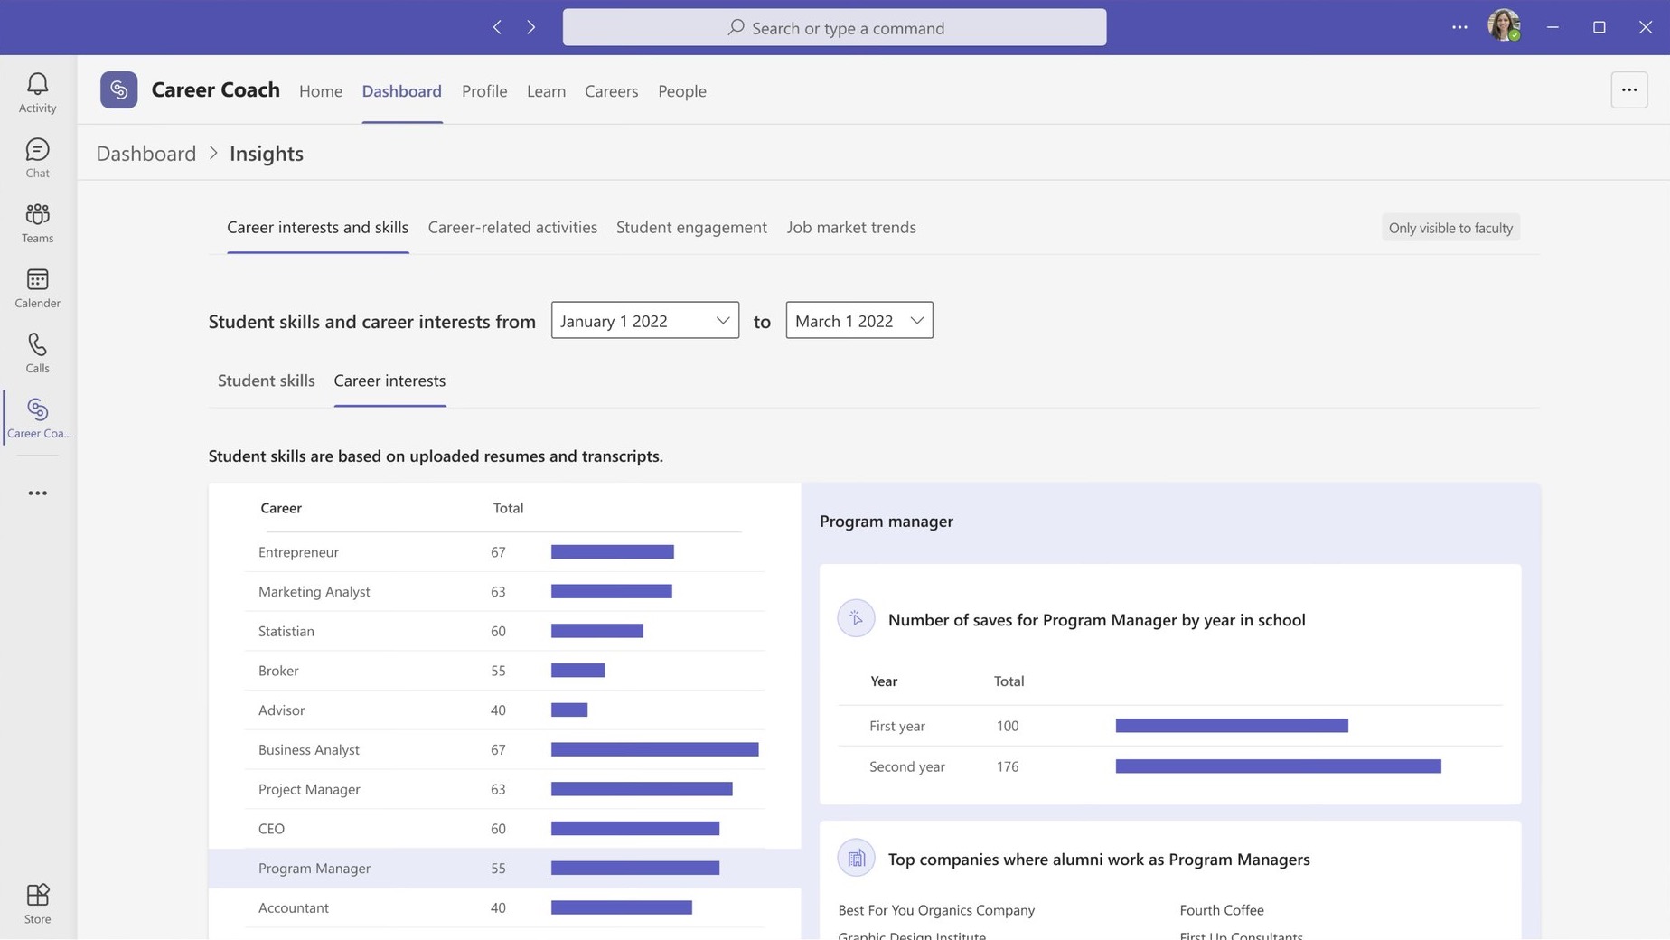Click the magnifier icon in search bar

736,27
